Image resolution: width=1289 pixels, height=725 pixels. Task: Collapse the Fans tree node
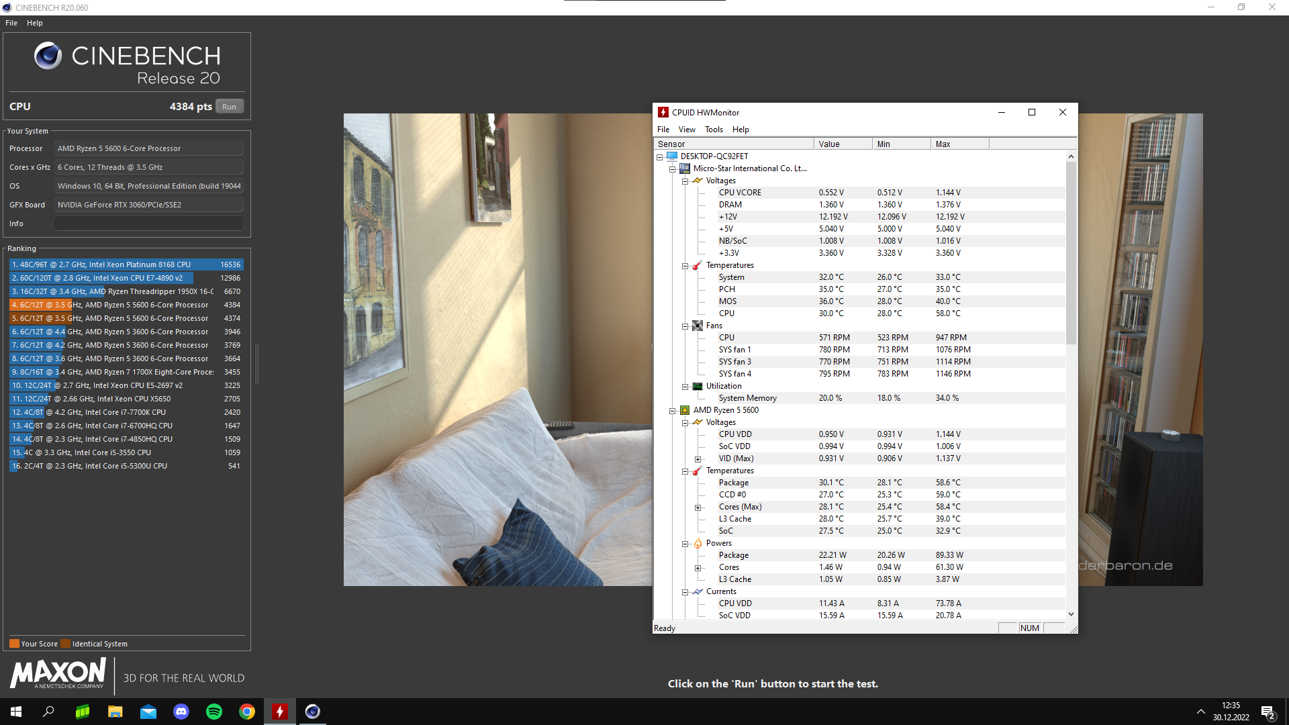(x=685, y=326)
